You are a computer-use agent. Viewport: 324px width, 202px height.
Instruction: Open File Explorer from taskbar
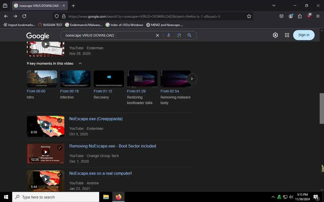pyautogui.click(x=106, y=197)
